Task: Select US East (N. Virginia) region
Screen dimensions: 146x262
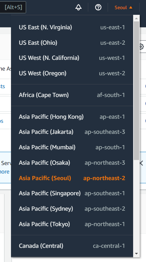Action: (72, 27)
